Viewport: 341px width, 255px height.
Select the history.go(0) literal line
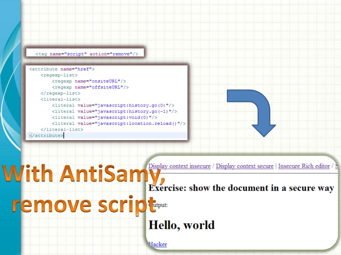pyautogui.click(x=113, y=105)
